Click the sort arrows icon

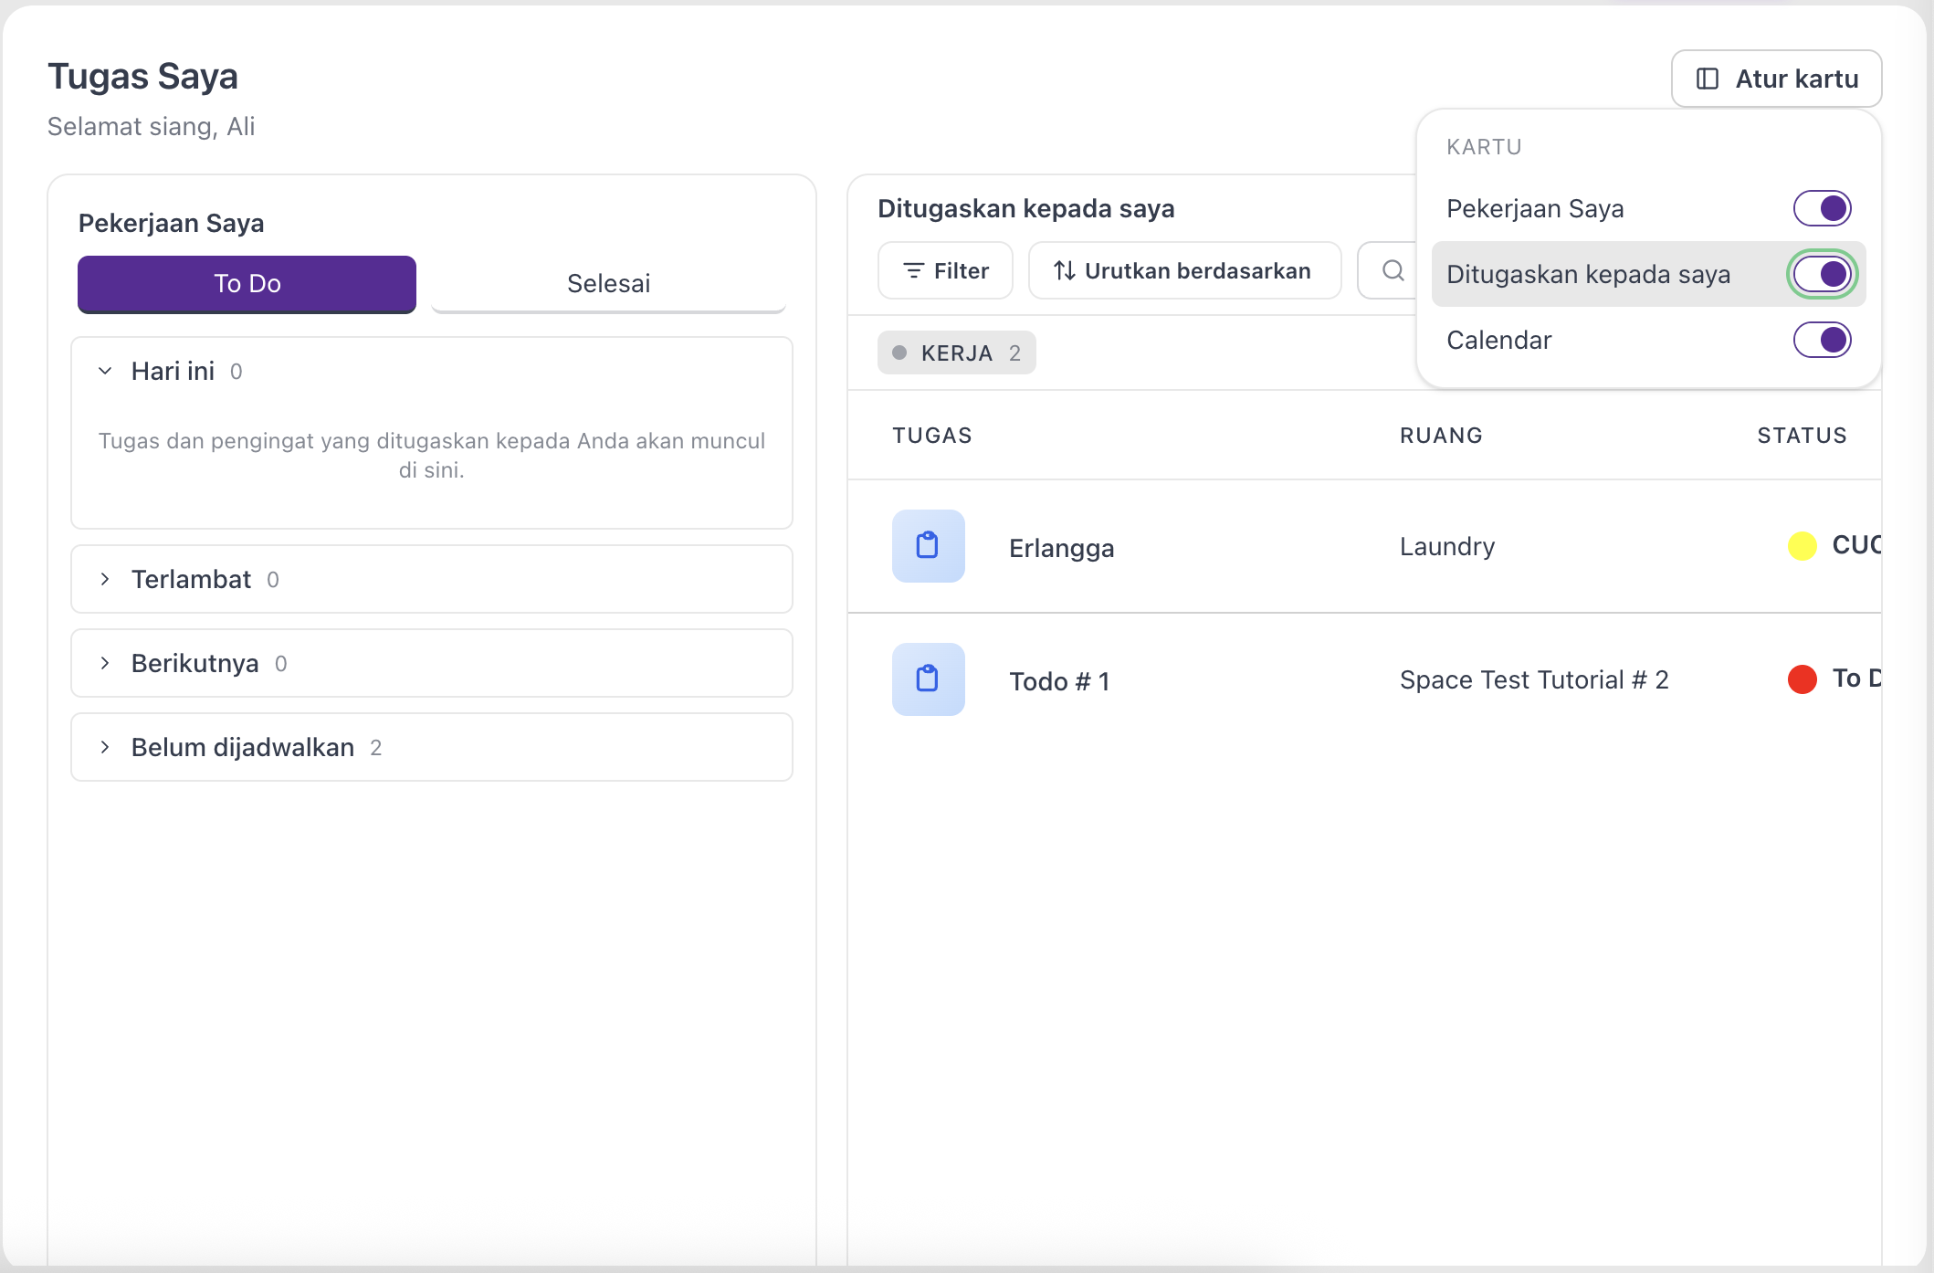coord(1064,270)
